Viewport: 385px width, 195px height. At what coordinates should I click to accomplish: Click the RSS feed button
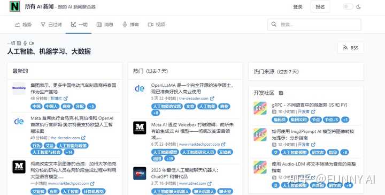click(351, 48)
